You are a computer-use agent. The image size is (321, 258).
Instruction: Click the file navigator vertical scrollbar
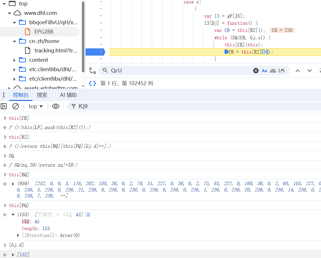83,37
